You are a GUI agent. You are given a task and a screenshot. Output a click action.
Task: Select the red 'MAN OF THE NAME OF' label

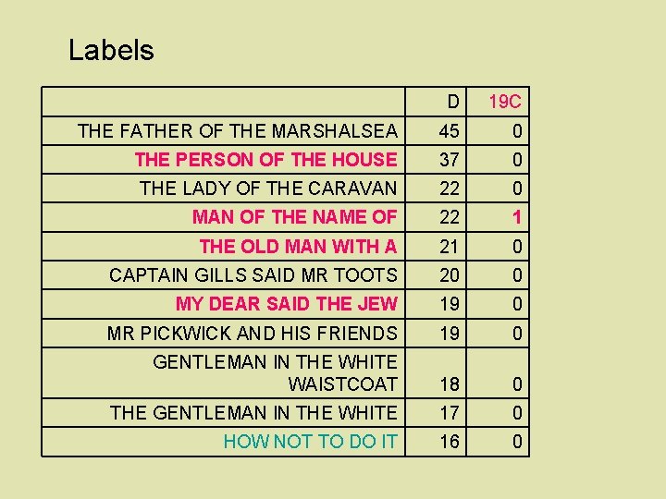click(x=294, y=217)
